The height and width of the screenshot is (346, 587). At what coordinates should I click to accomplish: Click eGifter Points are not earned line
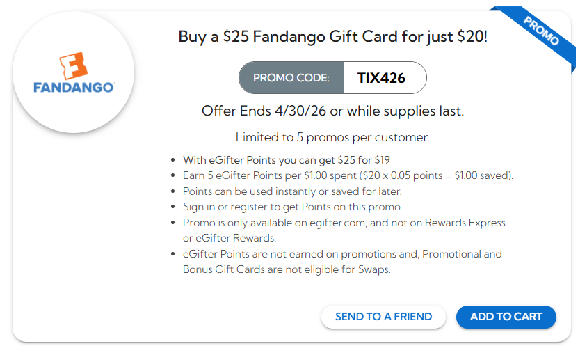(342, 254)
